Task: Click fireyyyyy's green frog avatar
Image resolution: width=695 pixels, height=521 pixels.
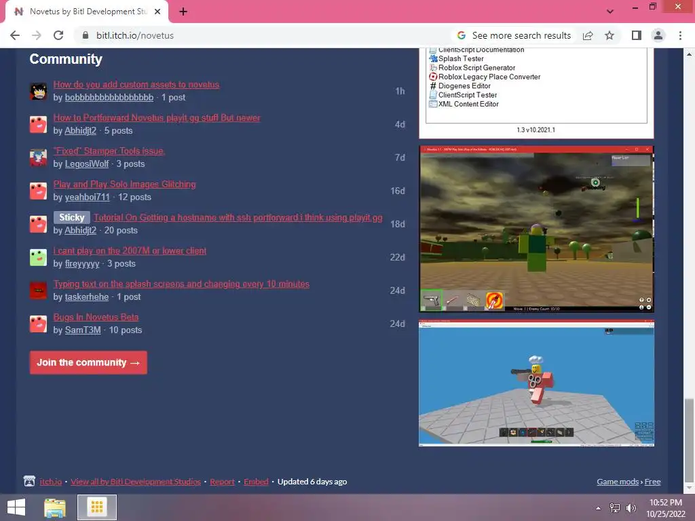Action: pyautogui.click(x=38, y=257)
